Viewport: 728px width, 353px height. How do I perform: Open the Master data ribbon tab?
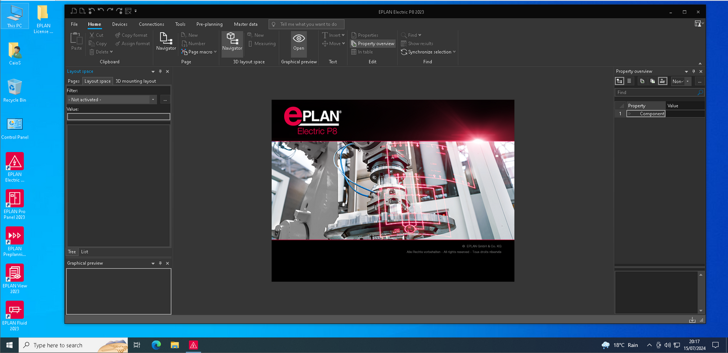point(246,24)
